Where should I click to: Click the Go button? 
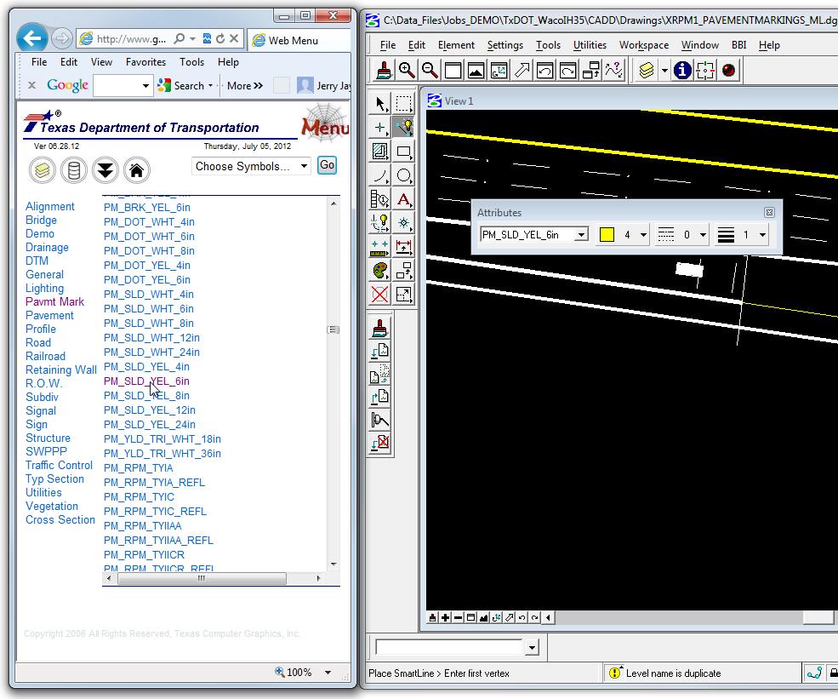coord(327,164)
